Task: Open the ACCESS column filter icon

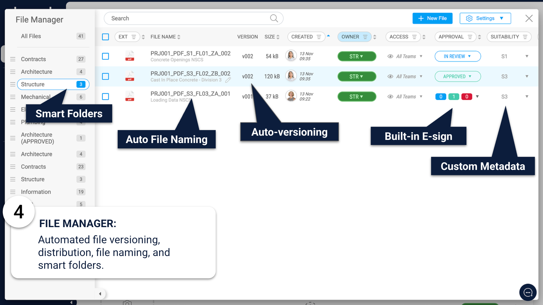Action: 414,37
